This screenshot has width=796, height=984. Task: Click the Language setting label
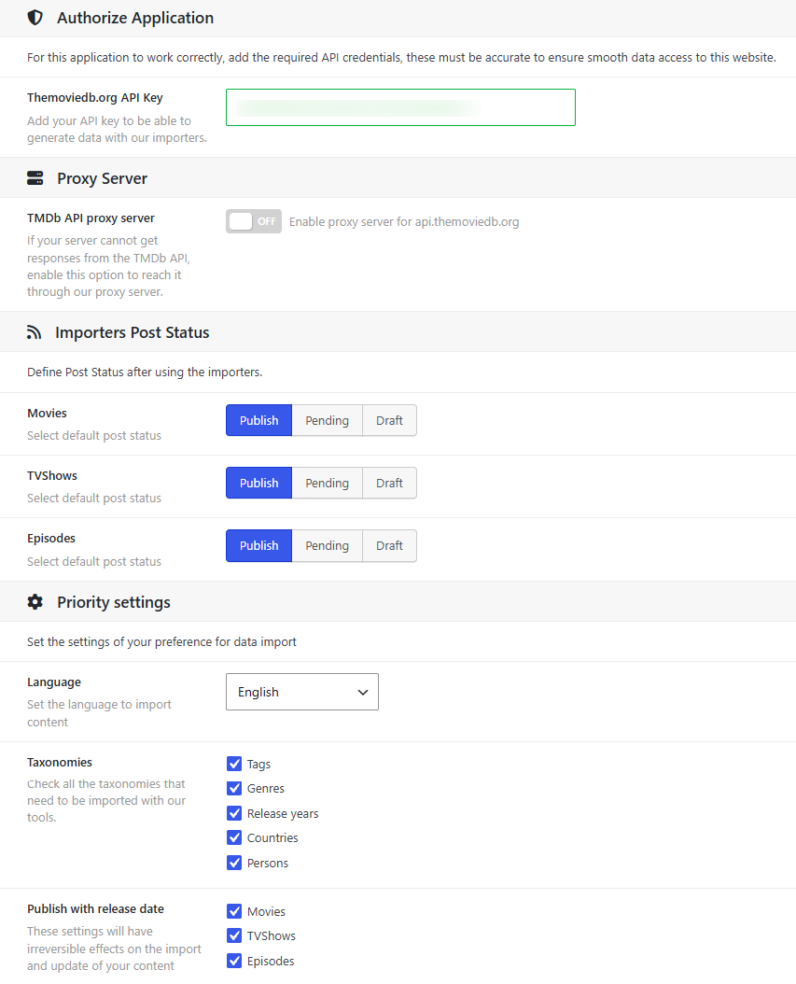(54, 682)
